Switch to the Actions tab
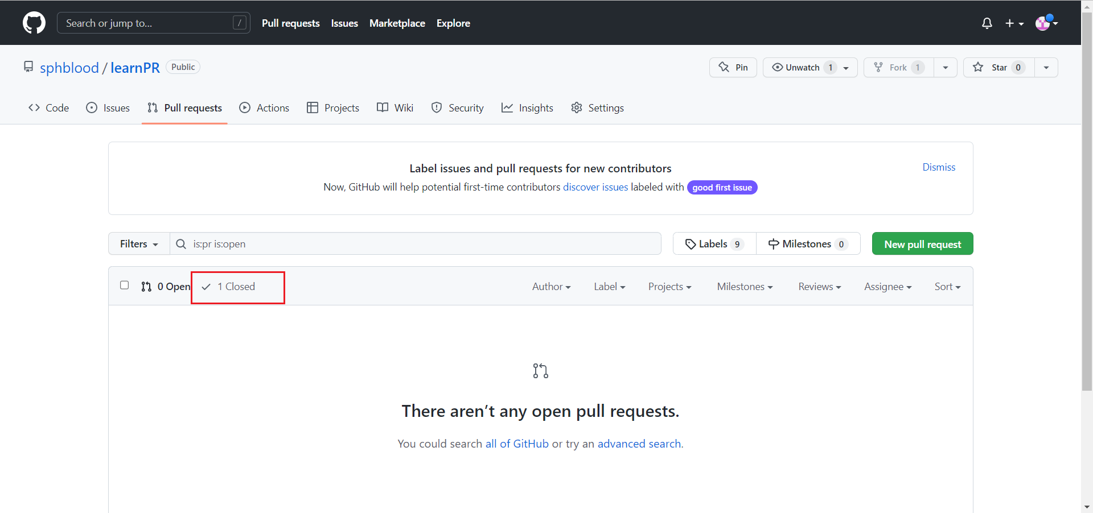 click(264, 107)
